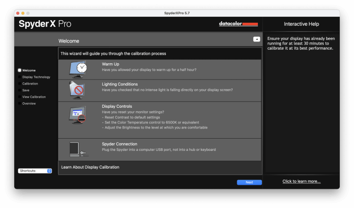Viewport: 354px width, 208px height.
Task: Click the Spyder Connection USB plug icon
Action: [x=78, y=149]
